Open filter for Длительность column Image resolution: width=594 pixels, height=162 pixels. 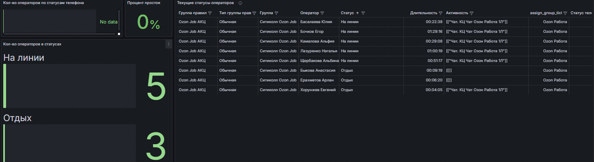[440, 13]
